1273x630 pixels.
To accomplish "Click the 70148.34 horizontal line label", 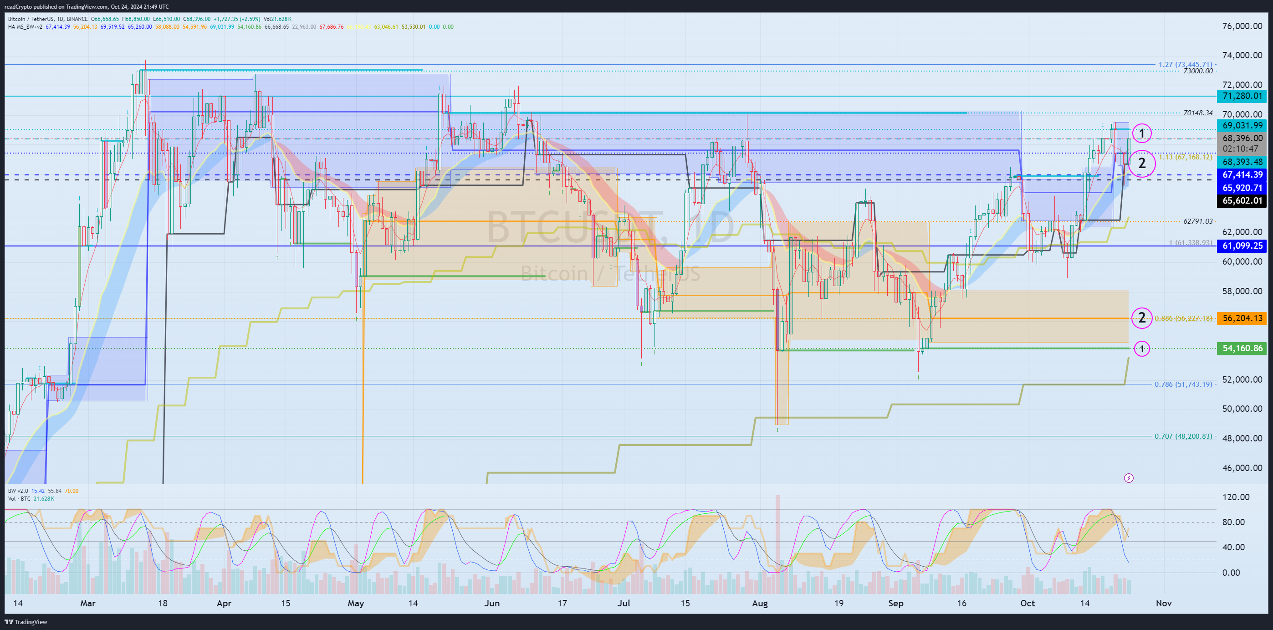I will [1198, 113].
